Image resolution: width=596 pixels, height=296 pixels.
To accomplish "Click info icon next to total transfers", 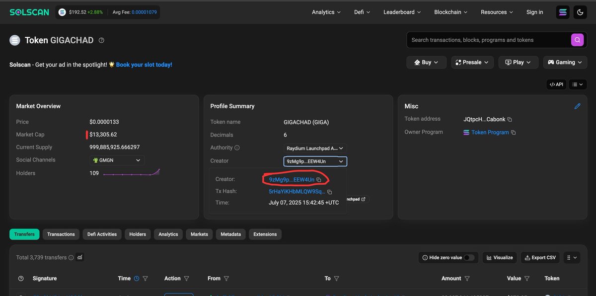I will 71,257.
